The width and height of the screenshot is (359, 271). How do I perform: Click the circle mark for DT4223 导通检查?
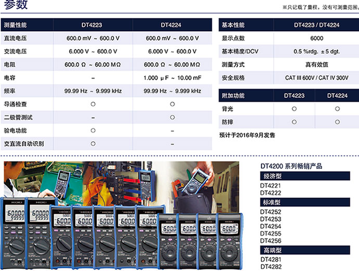coord(93,104)
